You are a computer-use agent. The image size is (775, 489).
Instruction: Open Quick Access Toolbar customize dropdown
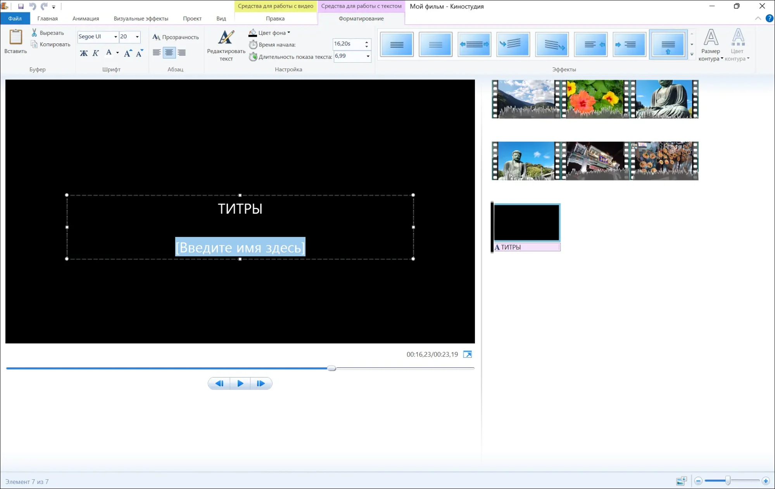pyautogui.click(x=54, y=7)
